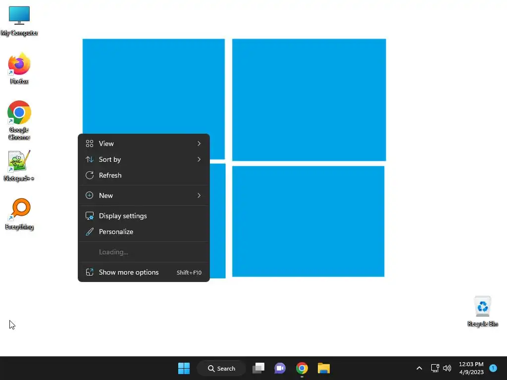Click the four-squares View icon
Image resolution: width=507 pixels, height=380 pixels.
click(90, 143)
